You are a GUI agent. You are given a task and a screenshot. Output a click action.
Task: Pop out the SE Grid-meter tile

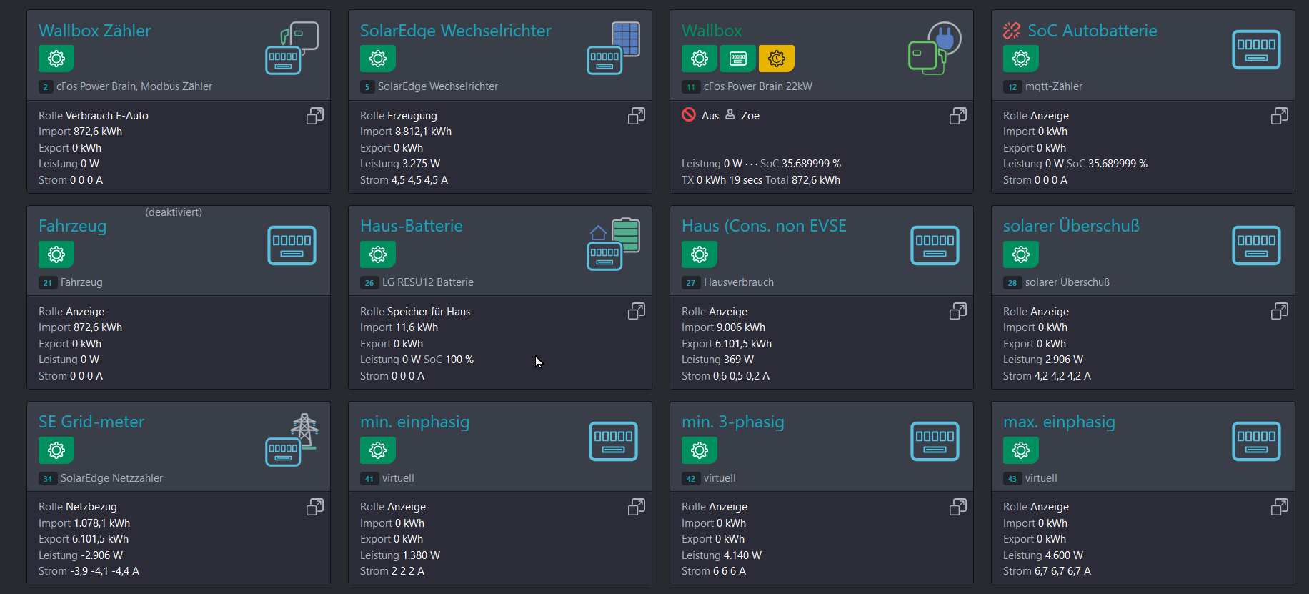pos(315,507)
